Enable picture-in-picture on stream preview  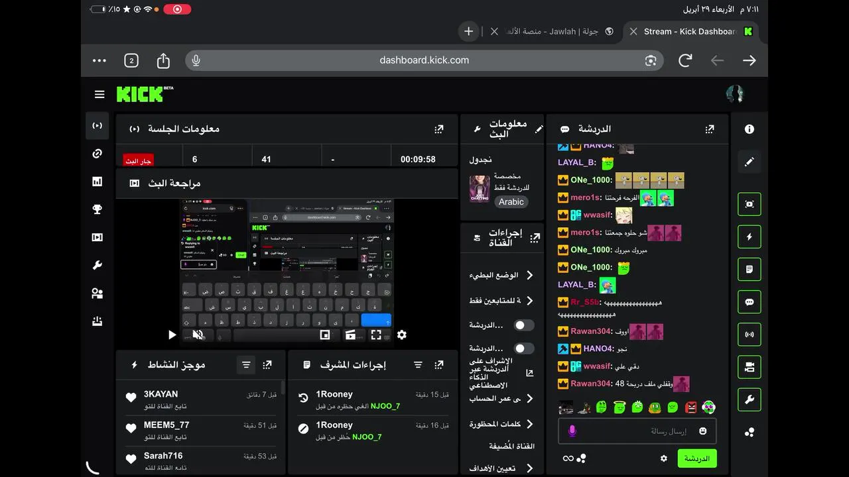pyautogui.click(x=325, y=335)
